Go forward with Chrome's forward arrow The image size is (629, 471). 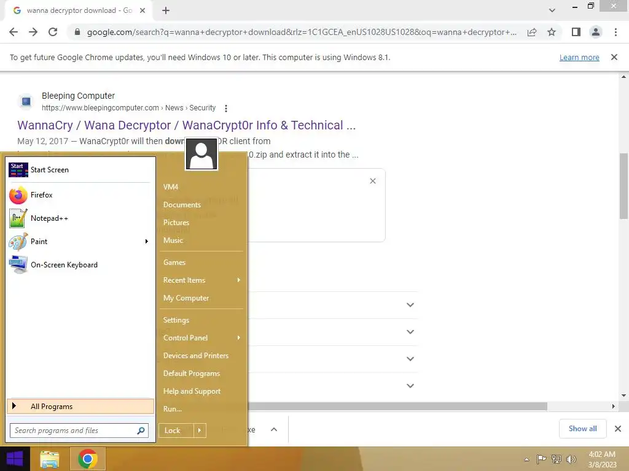(x=33, y=32)
